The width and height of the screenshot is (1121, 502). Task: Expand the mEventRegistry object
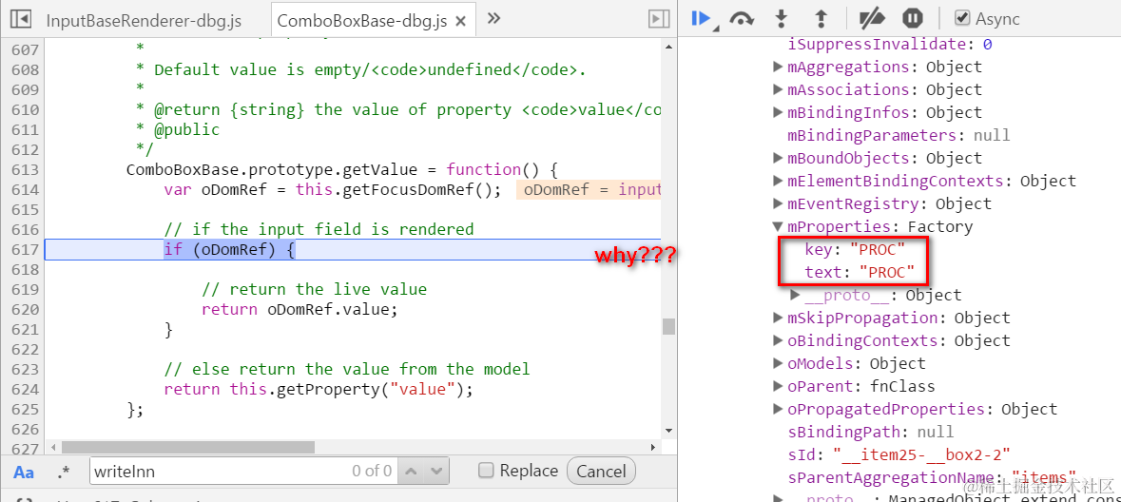click(779, 203)
